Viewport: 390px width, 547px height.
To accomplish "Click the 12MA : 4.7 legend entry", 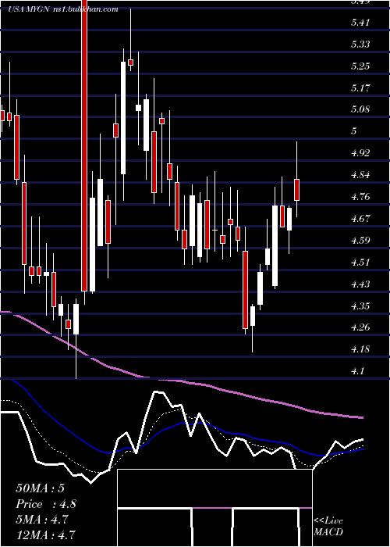I will [46, 534].
